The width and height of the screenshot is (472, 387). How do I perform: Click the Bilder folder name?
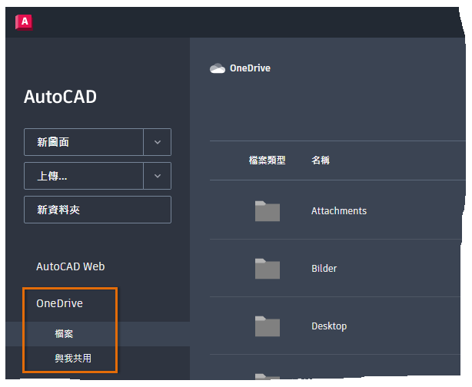(x=324, y=268)
